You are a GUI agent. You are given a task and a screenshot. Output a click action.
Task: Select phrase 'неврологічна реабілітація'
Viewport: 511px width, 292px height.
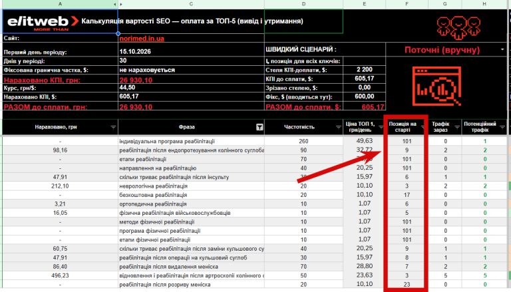pyautogui.click(x=154, y=186)
